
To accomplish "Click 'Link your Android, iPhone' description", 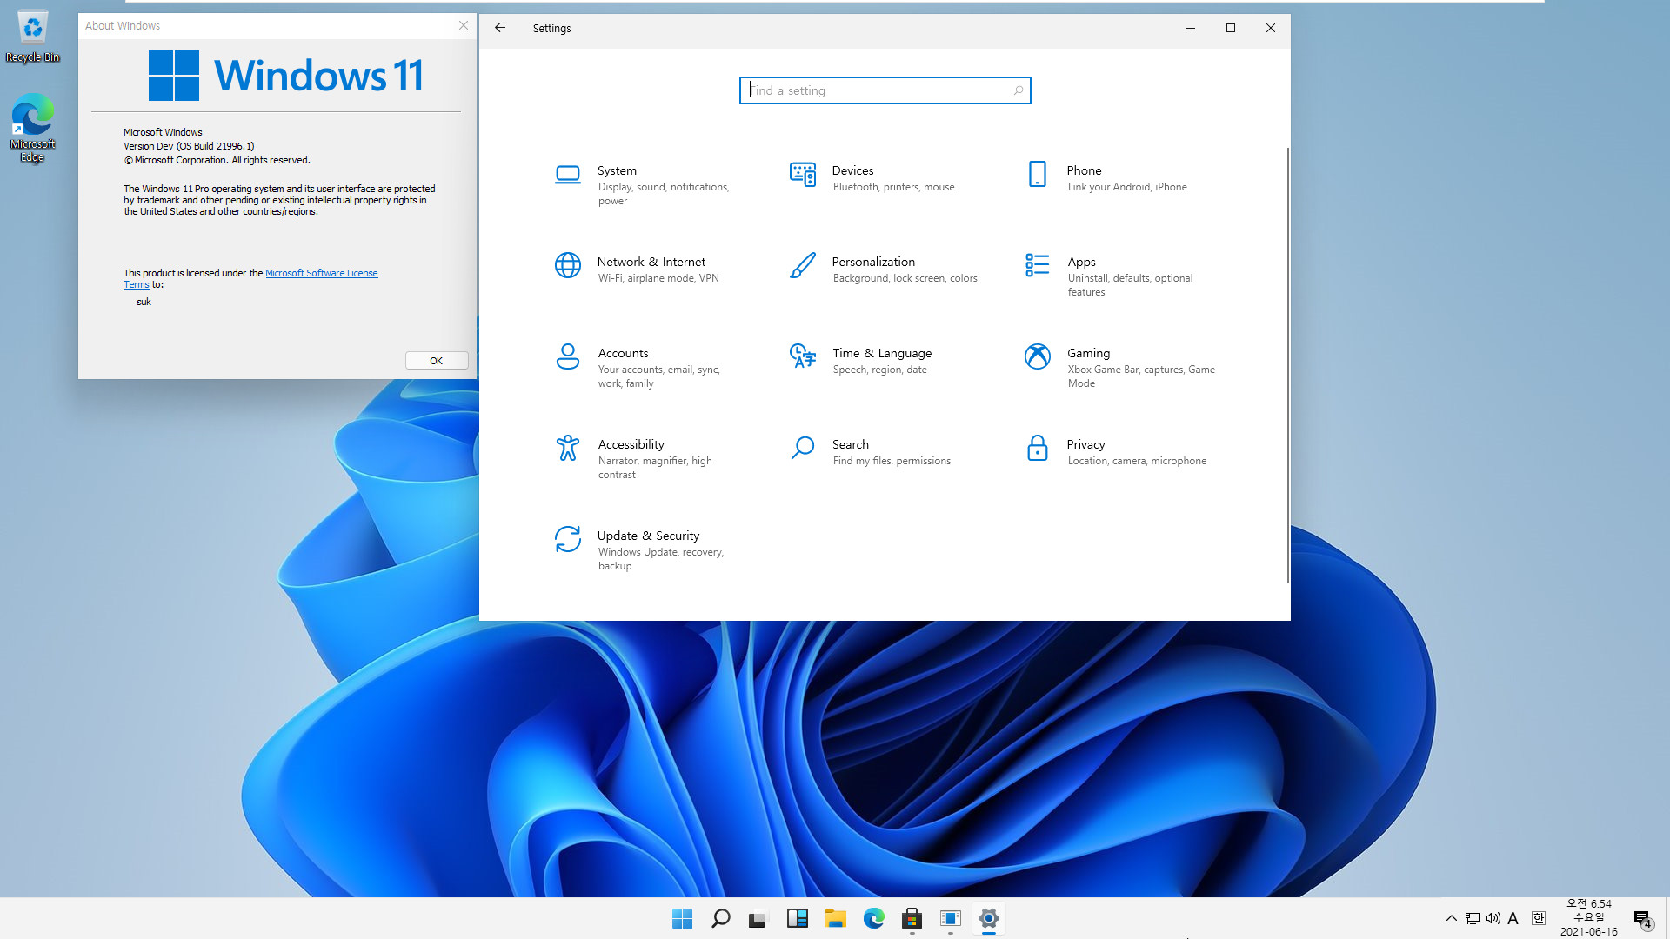I will [x=1127, y=187].
